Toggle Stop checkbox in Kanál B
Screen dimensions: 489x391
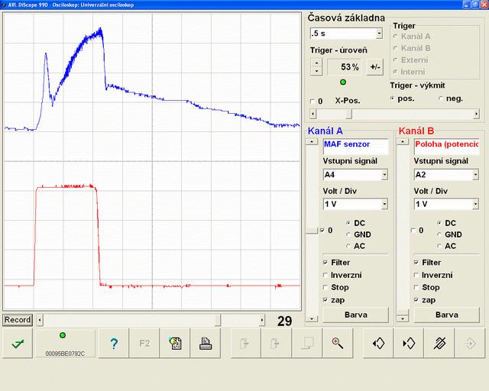tap(417, 287)
